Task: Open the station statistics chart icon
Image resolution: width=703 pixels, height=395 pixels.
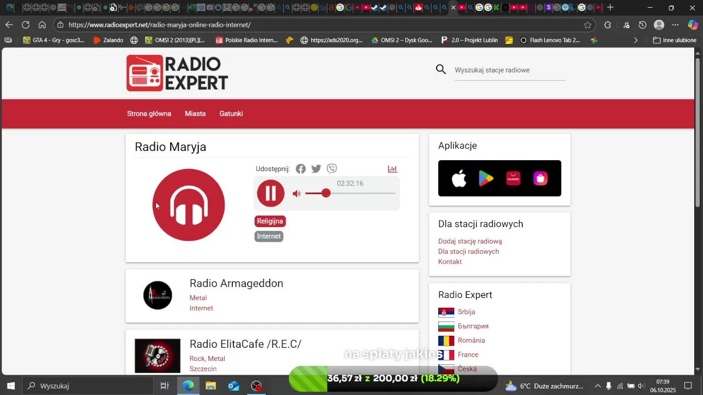Action: pos(393,169)
